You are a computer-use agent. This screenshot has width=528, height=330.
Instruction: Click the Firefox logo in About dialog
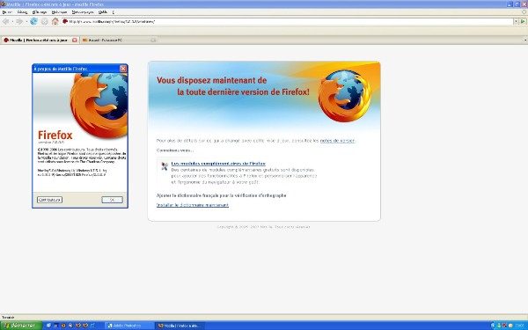coord(99,105)
